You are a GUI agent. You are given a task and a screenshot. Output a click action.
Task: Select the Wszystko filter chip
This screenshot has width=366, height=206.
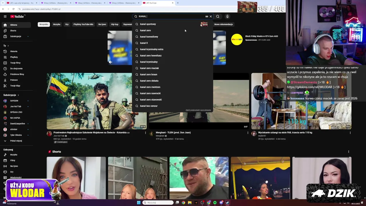[x=44, y=24]
